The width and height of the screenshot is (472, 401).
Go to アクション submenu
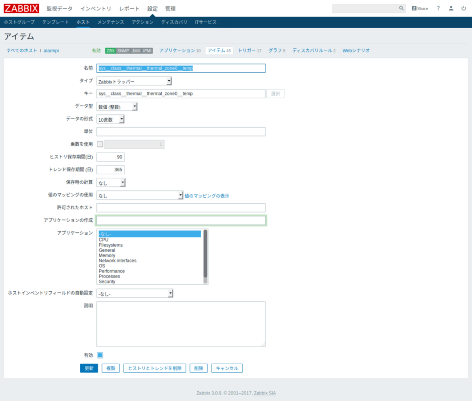(143, 22)
